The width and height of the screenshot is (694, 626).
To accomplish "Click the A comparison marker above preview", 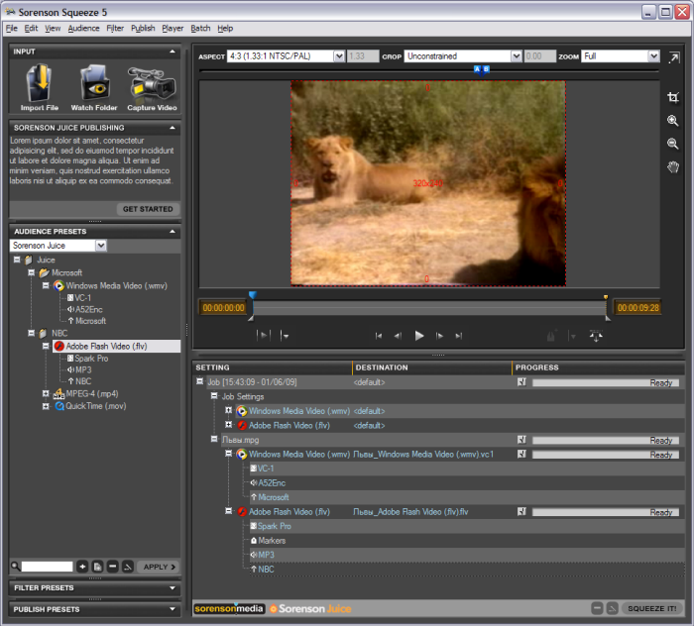I will tap(477, 69).
